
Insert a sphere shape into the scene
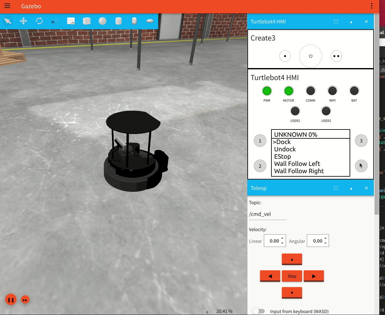pos(102,21)
